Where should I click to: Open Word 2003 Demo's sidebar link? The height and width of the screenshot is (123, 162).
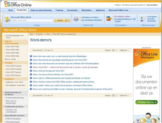click(13, 75)
